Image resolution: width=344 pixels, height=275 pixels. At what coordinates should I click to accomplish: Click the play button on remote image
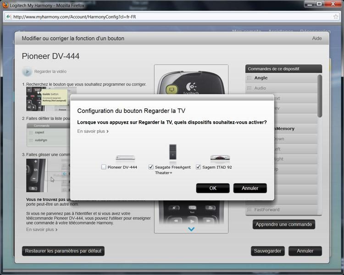pos(192,221)
